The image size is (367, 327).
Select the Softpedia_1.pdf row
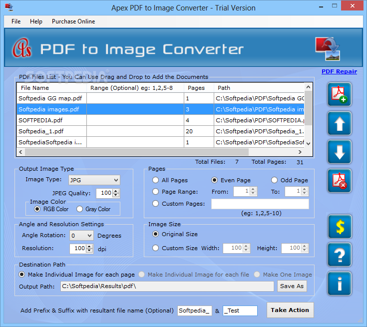click(160, 131)
